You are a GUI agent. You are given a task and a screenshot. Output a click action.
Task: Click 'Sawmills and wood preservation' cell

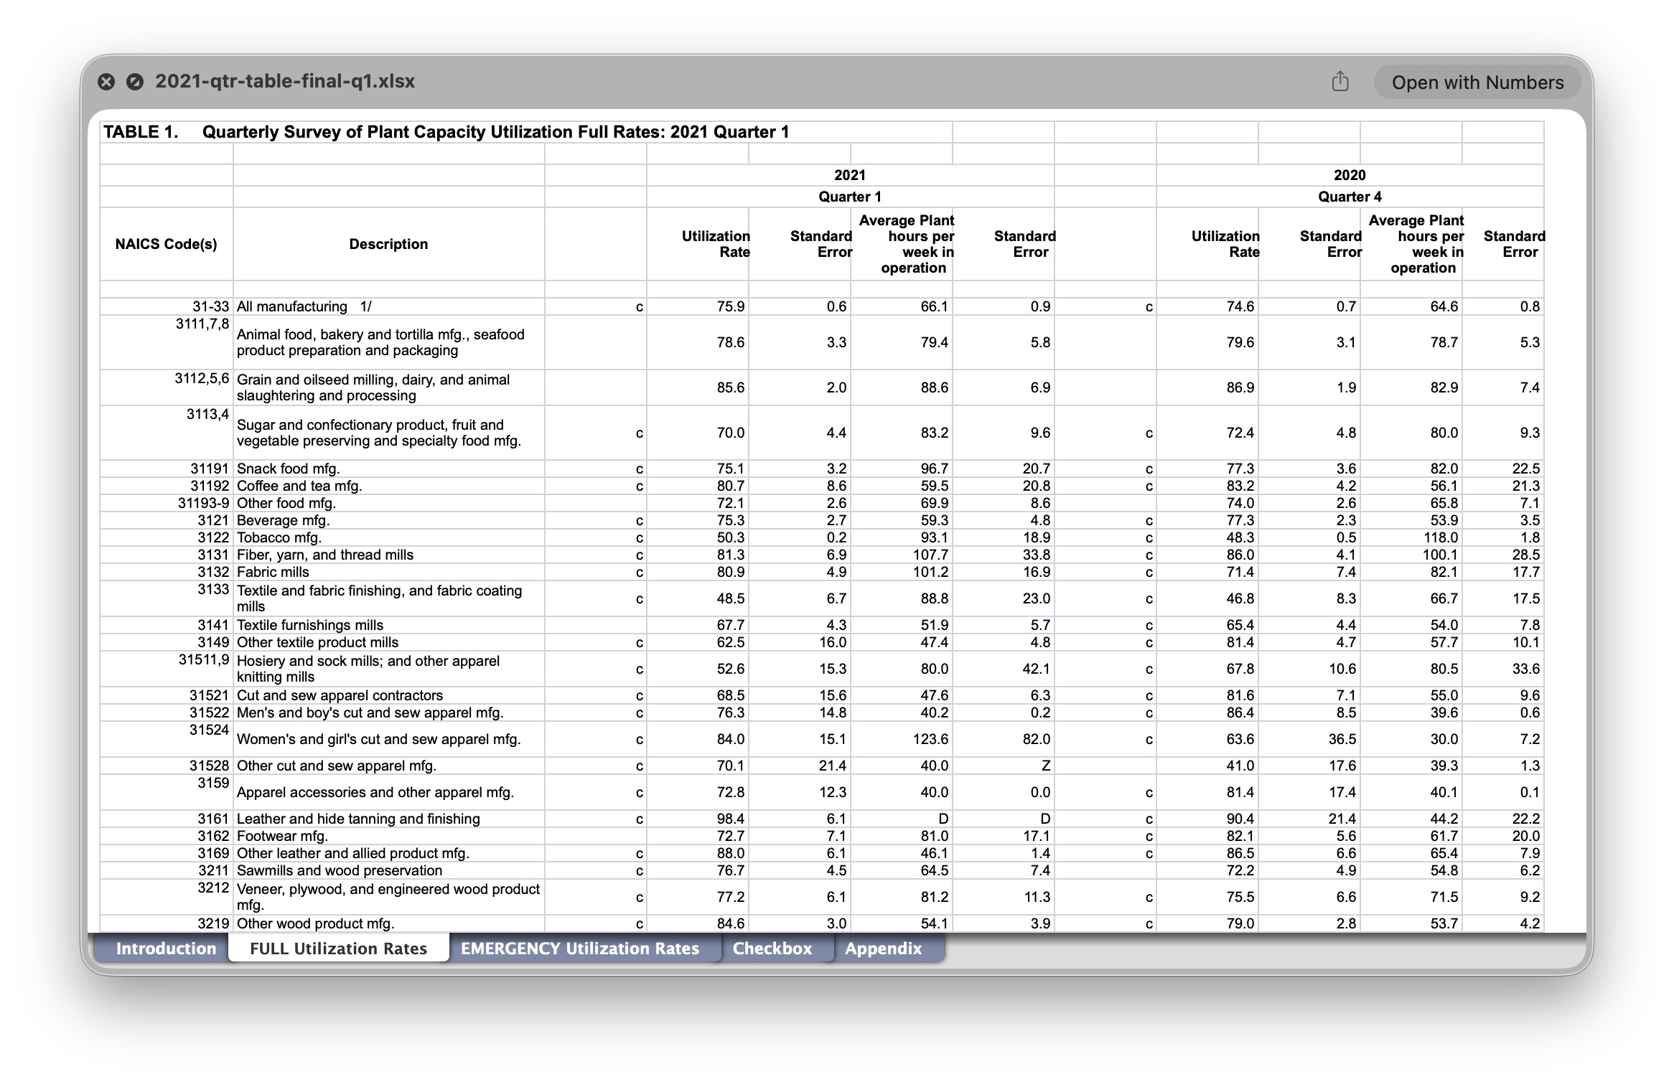(388, 870)
